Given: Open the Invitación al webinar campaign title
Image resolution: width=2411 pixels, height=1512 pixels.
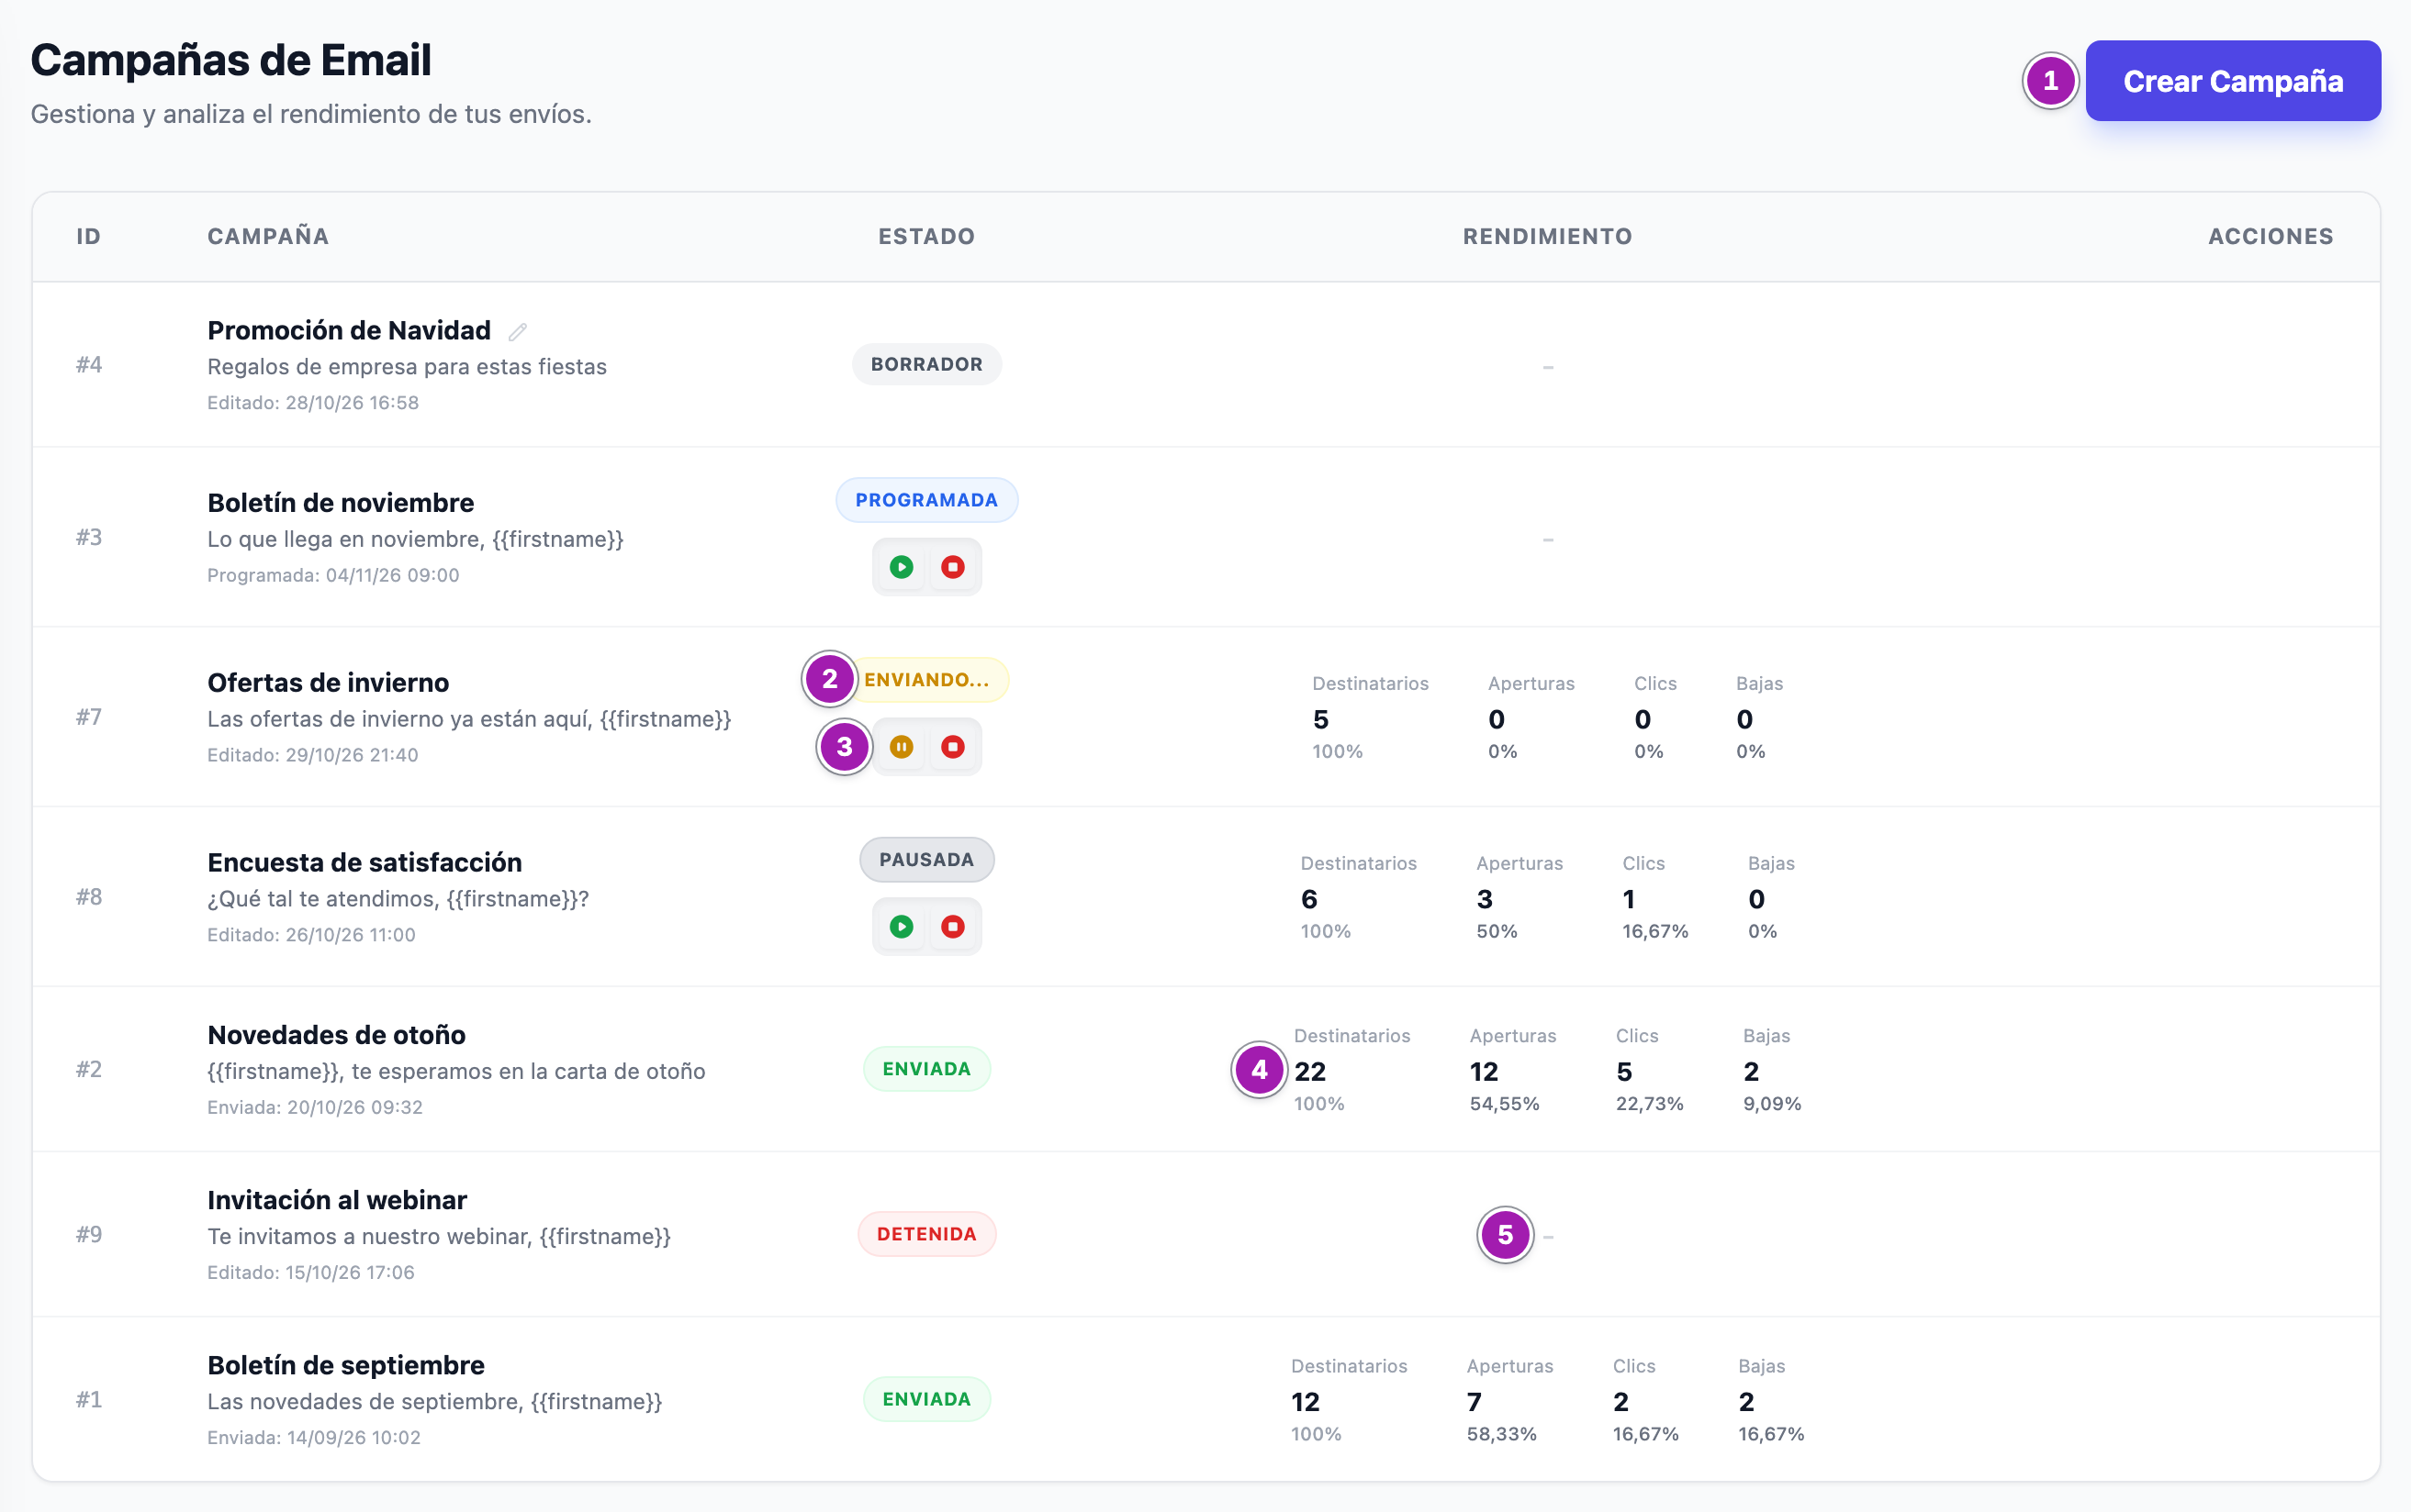Looking at the screenshot, I should [337, 1200].
